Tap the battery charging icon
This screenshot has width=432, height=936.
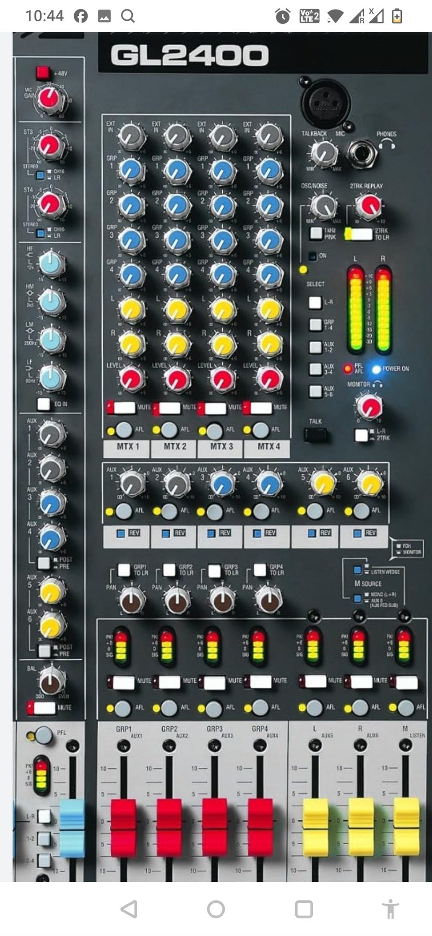(396, 16)
